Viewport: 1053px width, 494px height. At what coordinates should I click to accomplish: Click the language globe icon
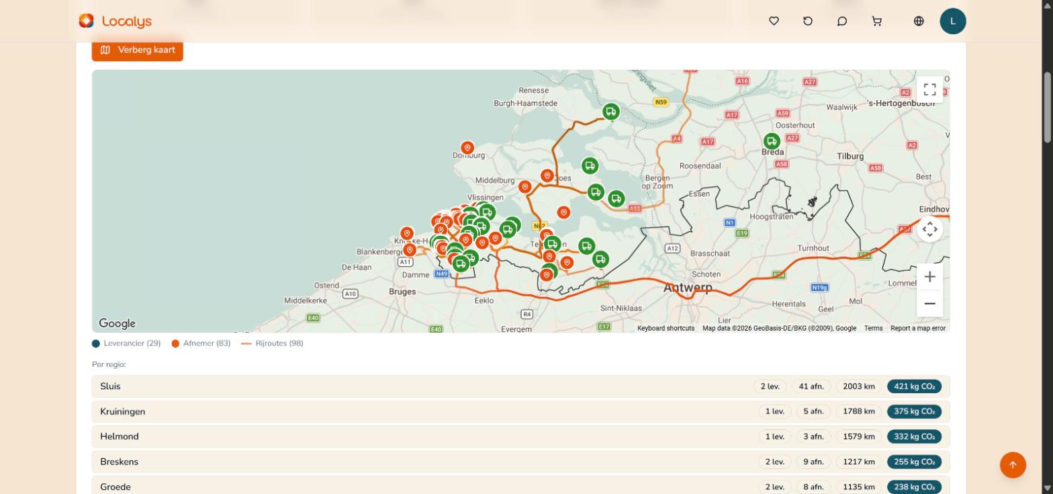(919, 22)
